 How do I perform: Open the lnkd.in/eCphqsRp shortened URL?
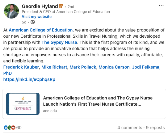click(x=29, y=79)
